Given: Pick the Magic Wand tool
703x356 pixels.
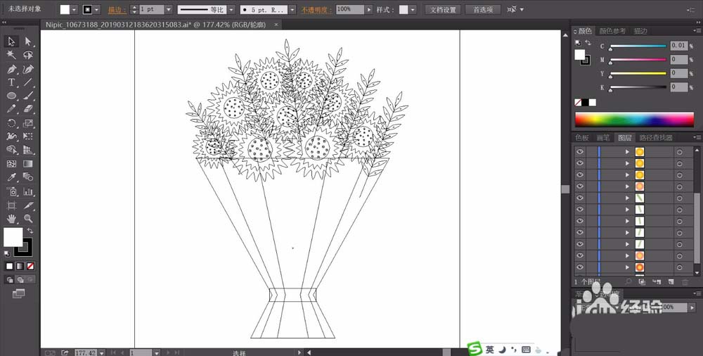Looking at the screenshot, I should (12, 55).
